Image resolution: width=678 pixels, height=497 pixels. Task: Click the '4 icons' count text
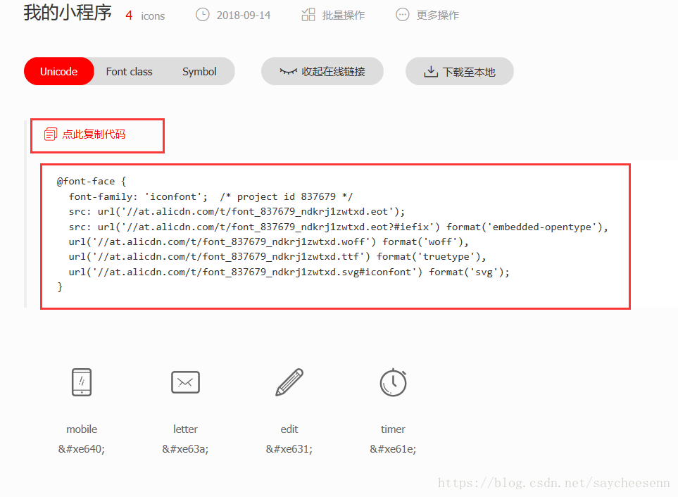[145, 15]
